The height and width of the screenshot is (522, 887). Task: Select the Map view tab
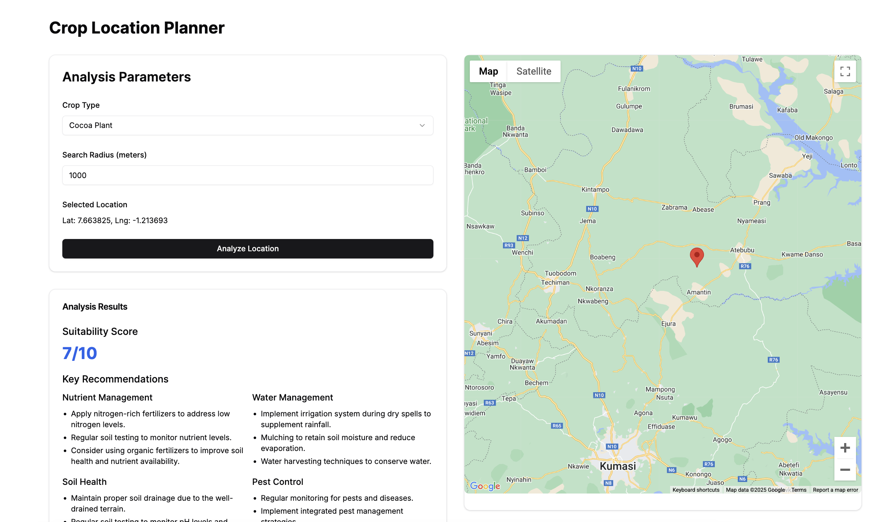pyautogui.click(x=488, y=71)
